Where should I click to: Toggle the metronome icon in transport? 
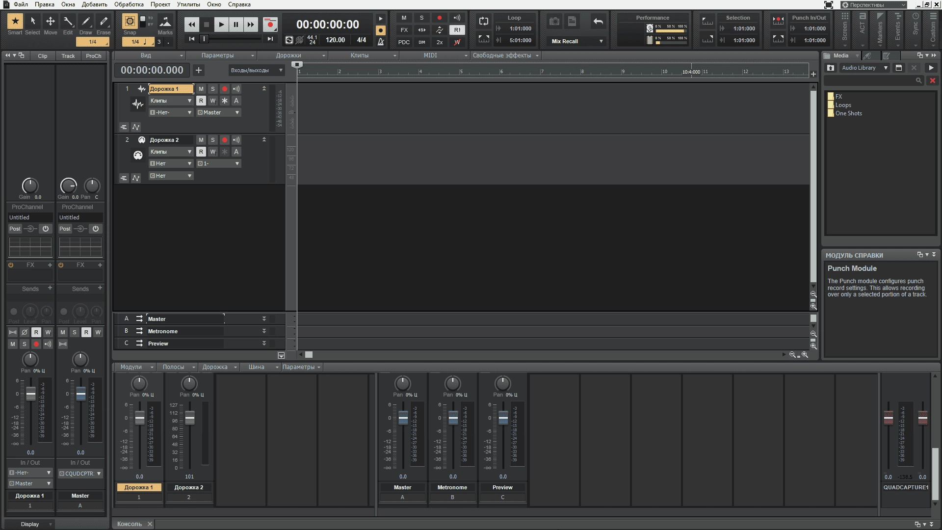pos(381,42)
